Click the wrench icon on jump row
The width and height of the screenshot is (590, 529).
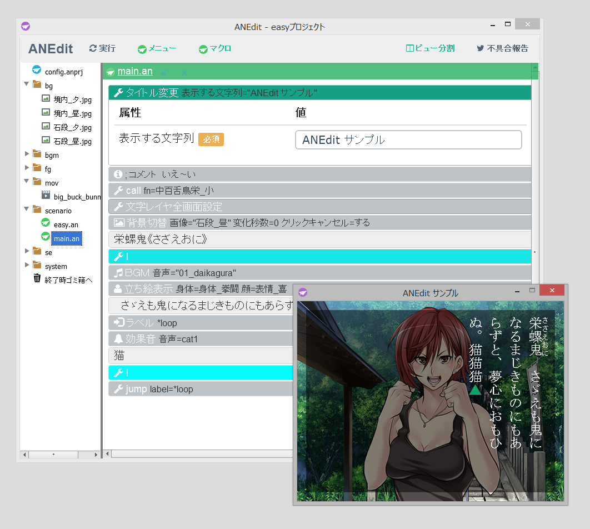click(x=118, y=389)
